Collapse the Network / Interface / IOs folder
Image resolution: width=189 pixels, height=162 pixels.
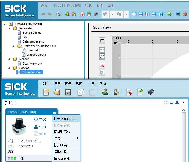pos(14,46)
